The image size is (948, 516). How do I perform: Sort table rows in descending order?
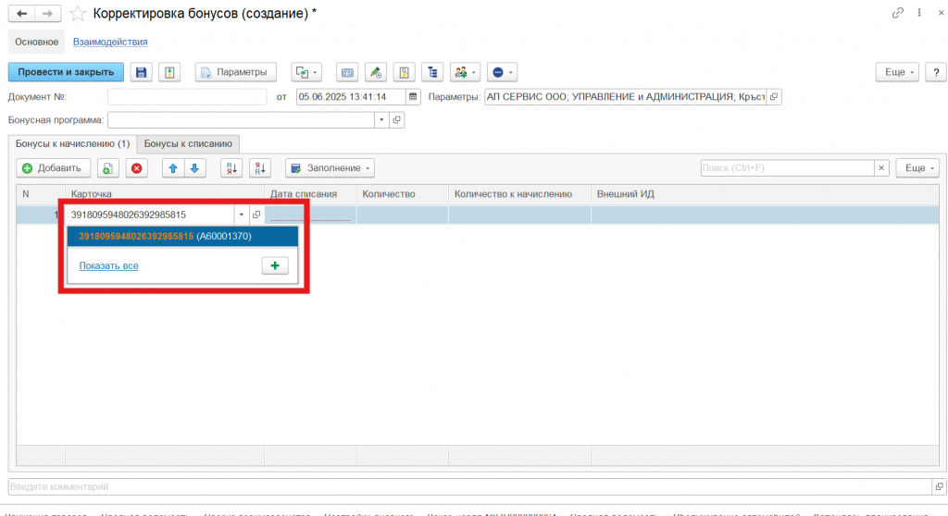pos(261,168)
